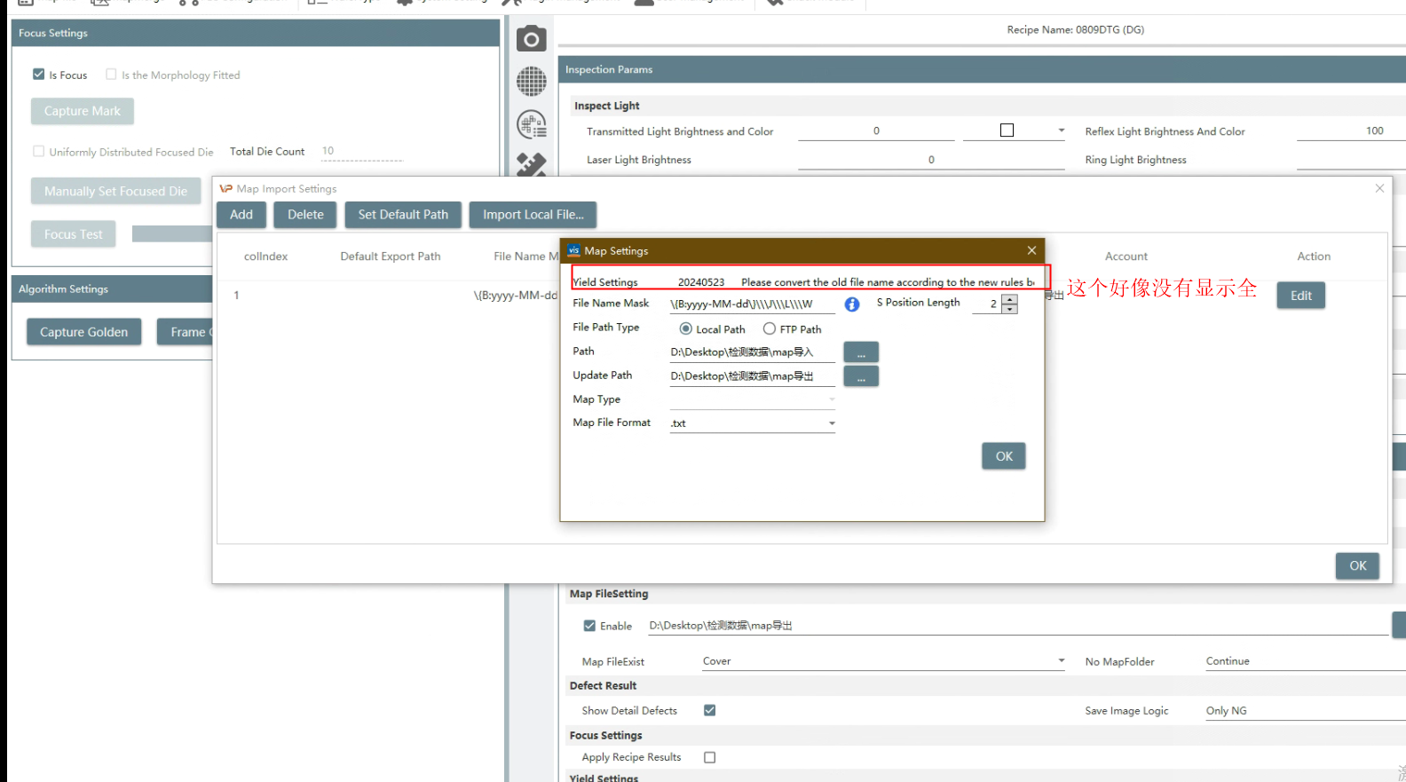Close the Map Settings dialog
This screenshot has width=1406, height=782.
[x=1031, y=251]
